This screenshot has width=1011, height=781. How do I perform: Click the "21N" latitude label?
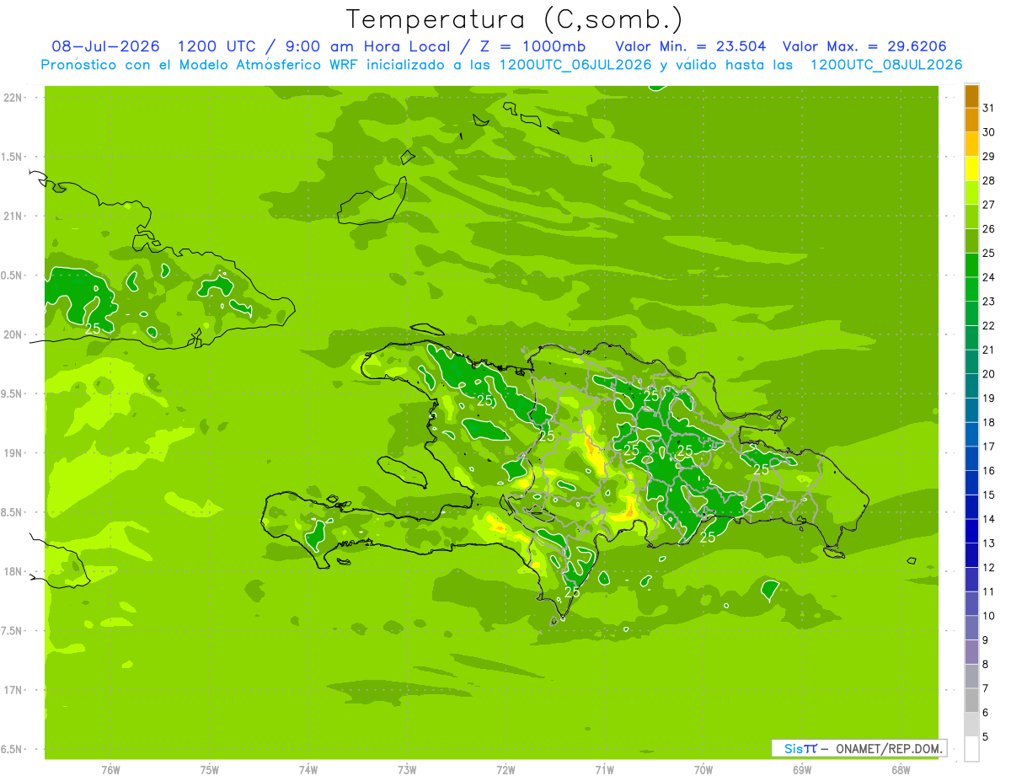click(12, 216)
